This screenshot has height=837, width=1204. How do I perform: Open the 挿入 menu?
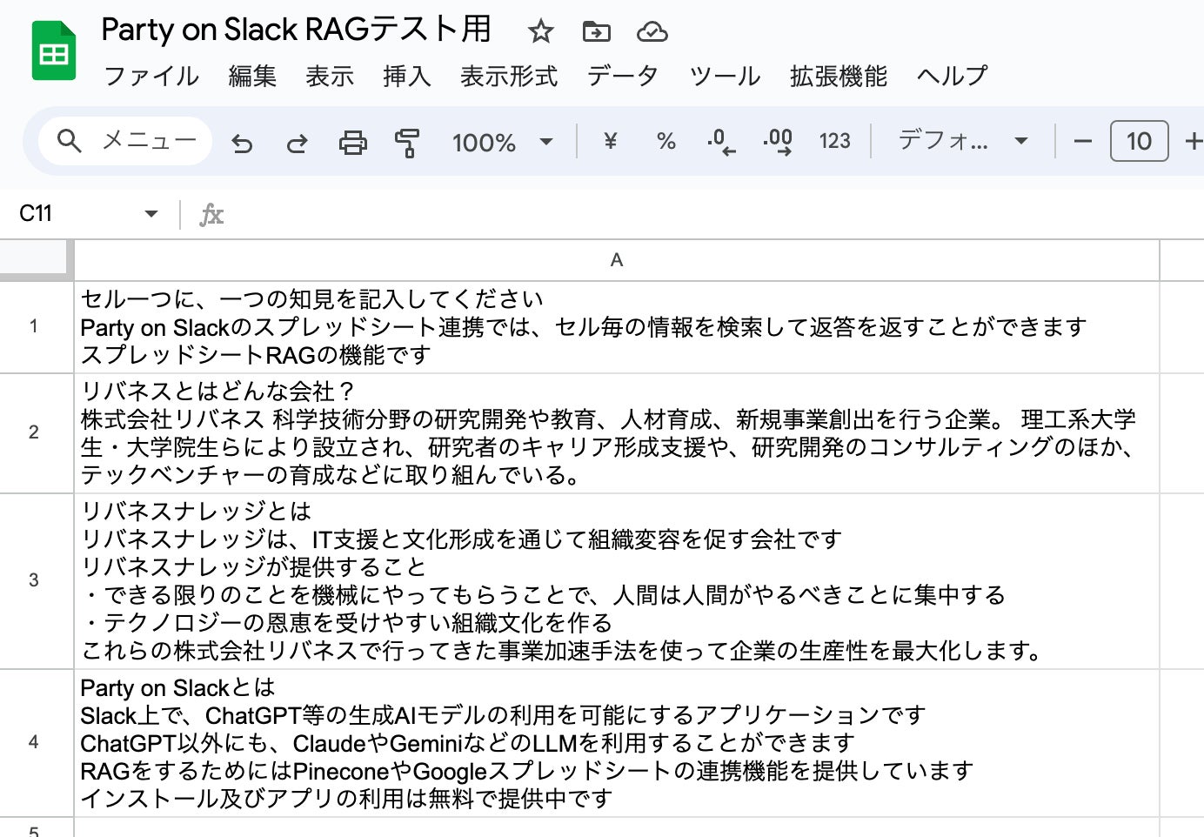(x=407, y=77)
